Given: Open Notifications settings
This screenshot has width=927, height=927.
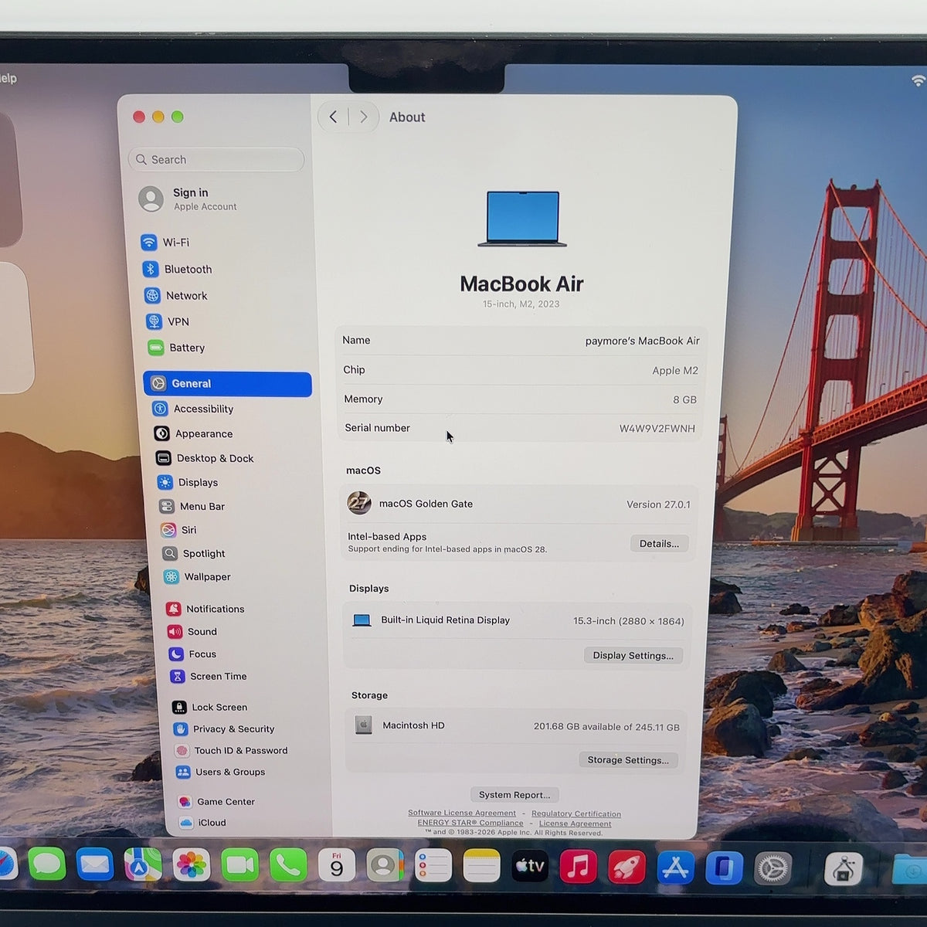Looking at the screenshot, I should [x=205, y=609].
